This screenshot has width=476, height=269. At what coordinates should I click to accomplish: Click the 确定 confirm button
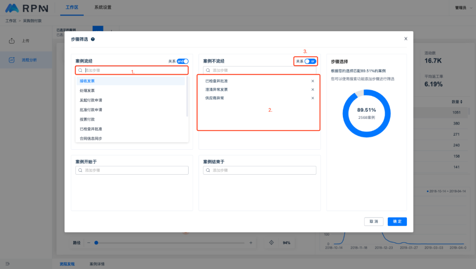point(397,221)
